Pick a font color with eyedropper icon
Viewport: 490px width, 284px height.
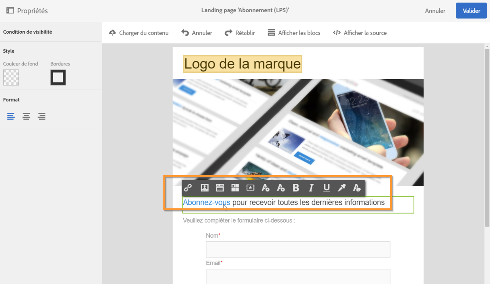pyautogui.click(x=342, y=188)
